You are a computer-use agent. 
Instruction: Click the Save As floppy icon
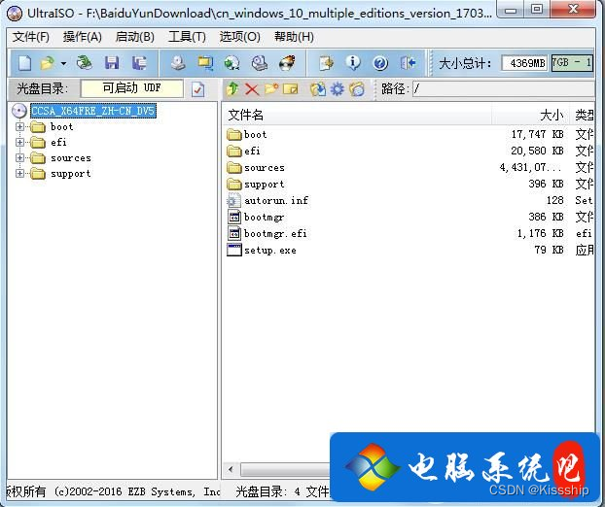click(139, 63)
